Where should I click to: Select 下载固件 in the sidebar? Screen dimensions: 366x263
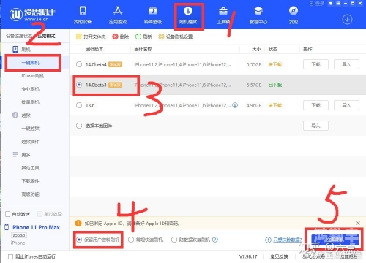(x=31, y=181)
